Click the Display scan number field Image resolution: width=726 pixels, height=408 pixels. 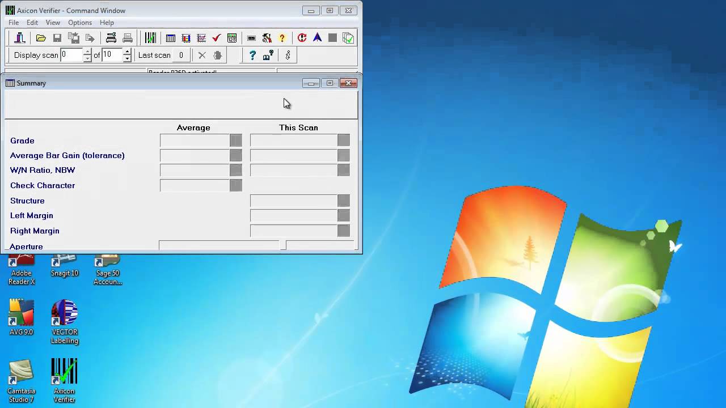point(71,55)
